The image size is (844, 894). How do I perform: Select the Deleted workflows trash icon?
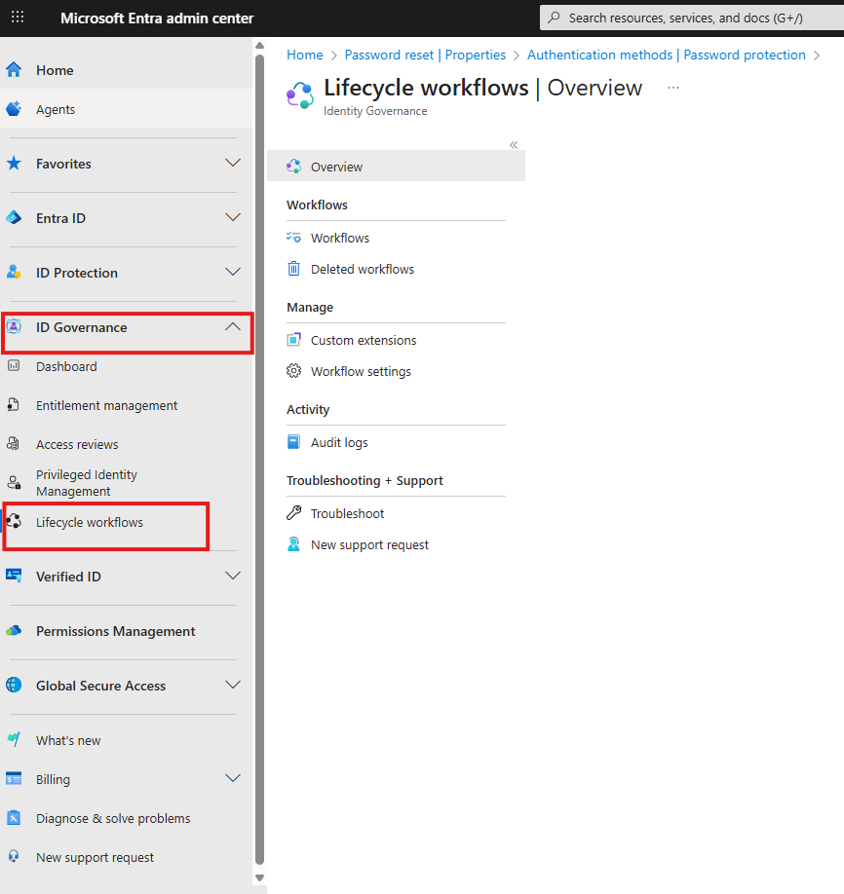pyautogui.click(x=294, y=269)
